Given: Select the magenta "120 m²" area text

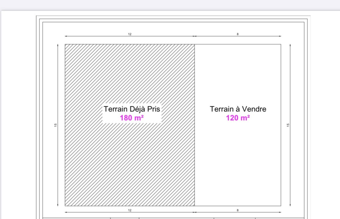Looking at the screenshot, I should click(x=238, y=118).
